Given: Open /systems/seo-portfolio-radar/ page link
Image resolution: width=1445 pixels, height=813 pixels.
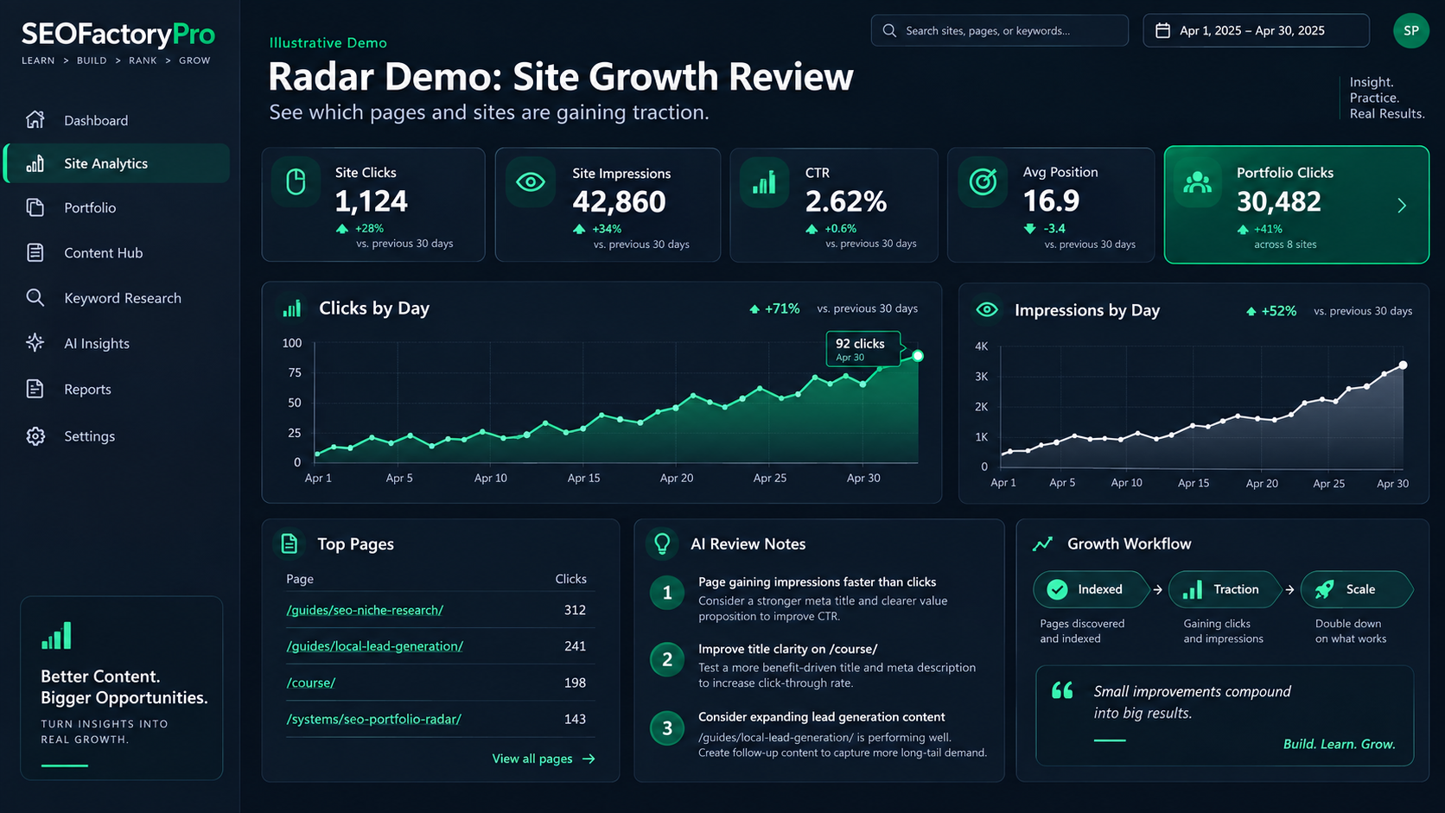Looking at the screenshot, I should [x=373, y=719].
